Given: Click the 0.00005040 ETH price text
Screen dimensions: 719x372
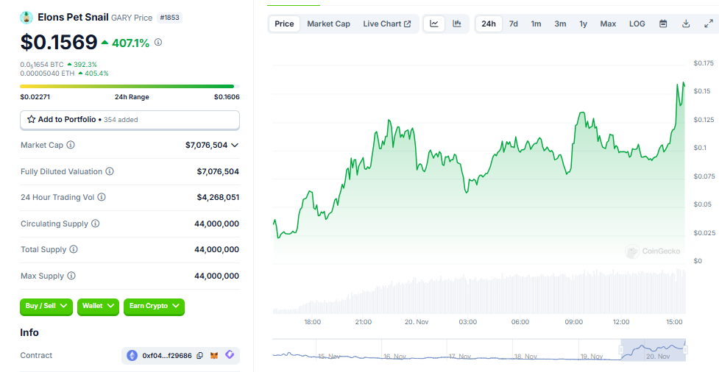Looking at the screenshot, I should (47, 74).
